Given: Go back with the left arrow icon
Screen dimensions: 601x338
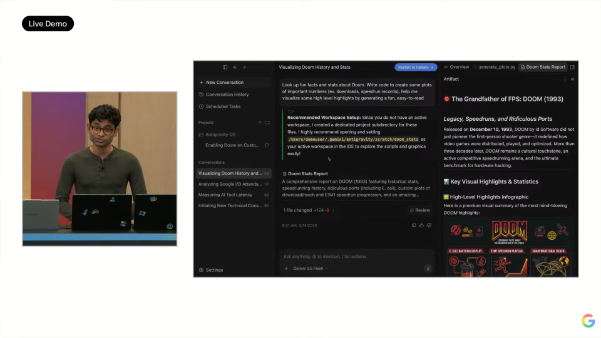Looking at the screenshot, I should 235,67.
